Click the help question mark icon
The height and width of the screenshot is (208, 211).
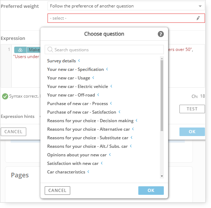coord(161,34)
